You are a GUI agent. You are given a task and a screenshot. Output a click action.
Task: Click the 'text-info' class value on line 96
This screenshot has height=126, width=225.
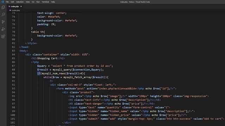pos(92,100)
